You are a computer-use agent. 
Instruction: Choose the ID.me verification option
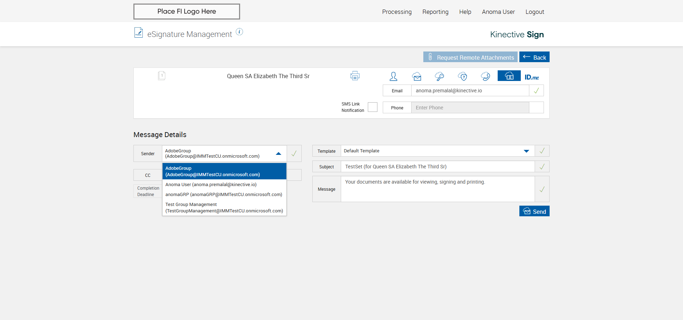click(x=531, y=77)
